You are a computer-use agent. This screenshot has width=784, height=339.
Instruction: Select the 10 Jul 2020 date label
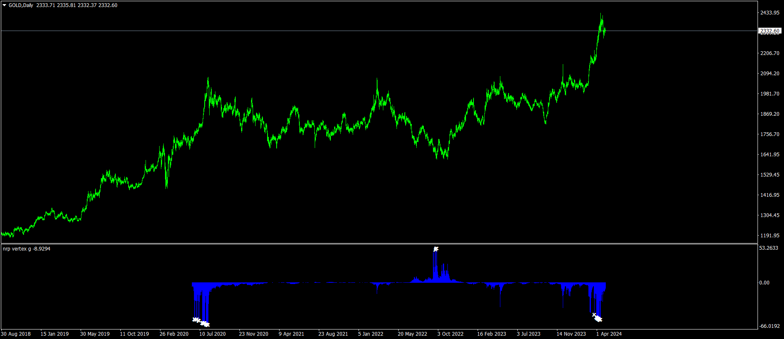click(x=213, y=334)
